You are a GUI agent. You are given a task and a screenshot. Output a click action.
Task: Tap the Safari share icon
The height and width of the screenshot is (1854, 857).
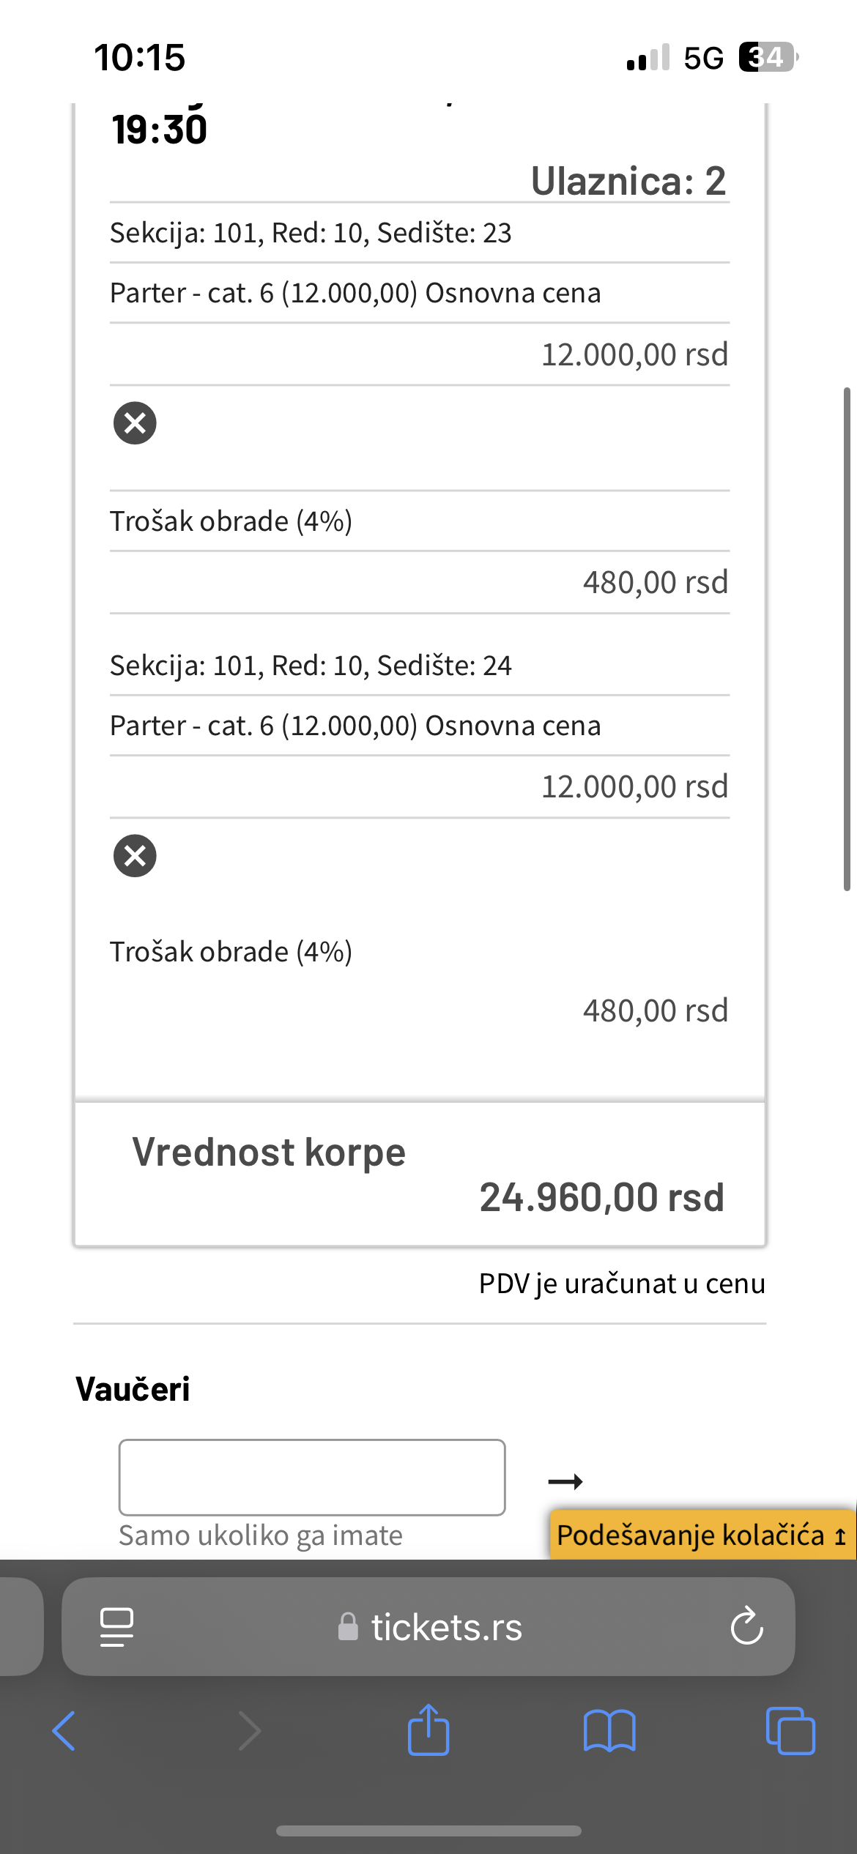coord(428,1730)
